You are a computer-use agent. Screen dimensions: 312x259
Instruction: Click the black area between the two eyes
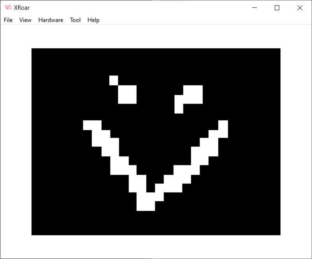coord(156,93)
